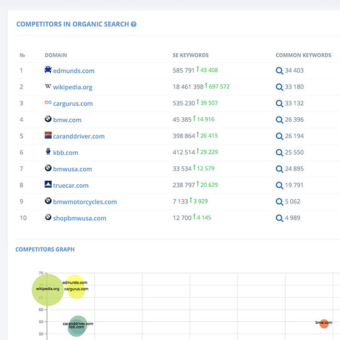Open the bmwmotorcycles.com domain link
Image resolution: width=340 pixels, height=340 pixels.
click(x=85, y=202)
